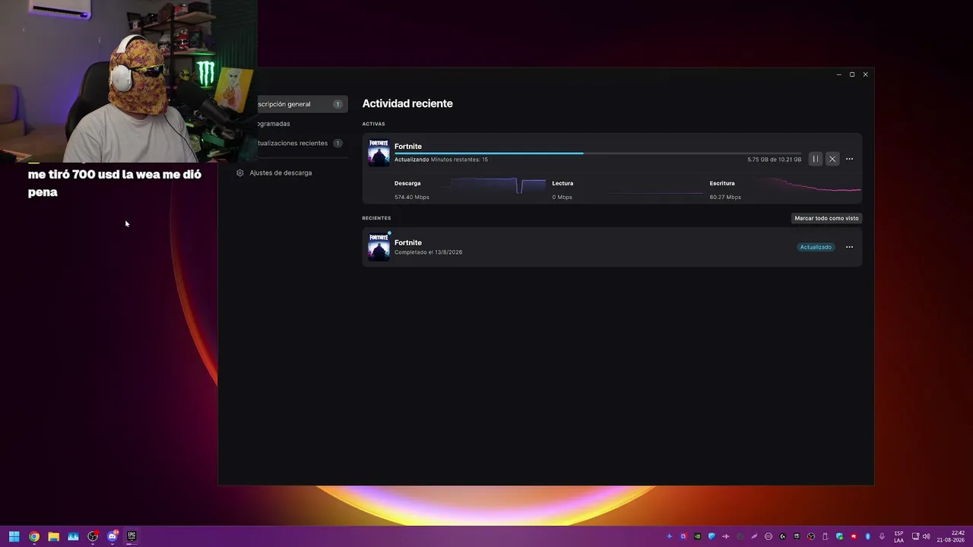Open Google Chrome from the taskbar
The height and width of the screenshot is (547, 973).
[x=34, y=536]
